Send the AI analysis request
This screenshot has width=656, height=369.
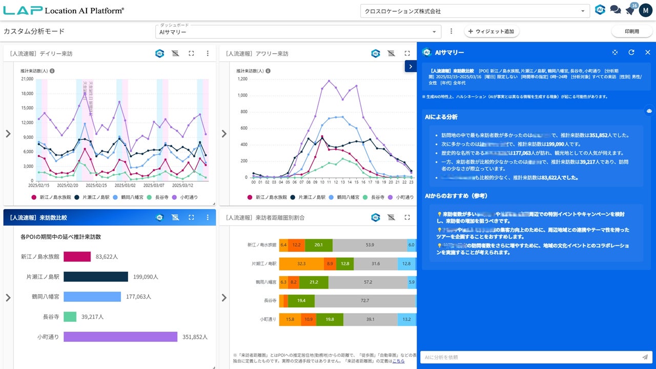pos(645,357)
